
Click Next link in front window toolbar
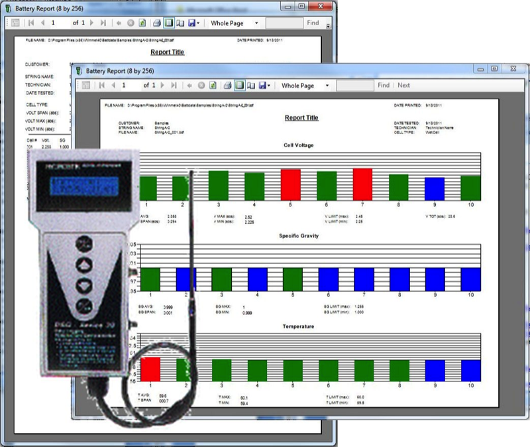tap(403, 86)
